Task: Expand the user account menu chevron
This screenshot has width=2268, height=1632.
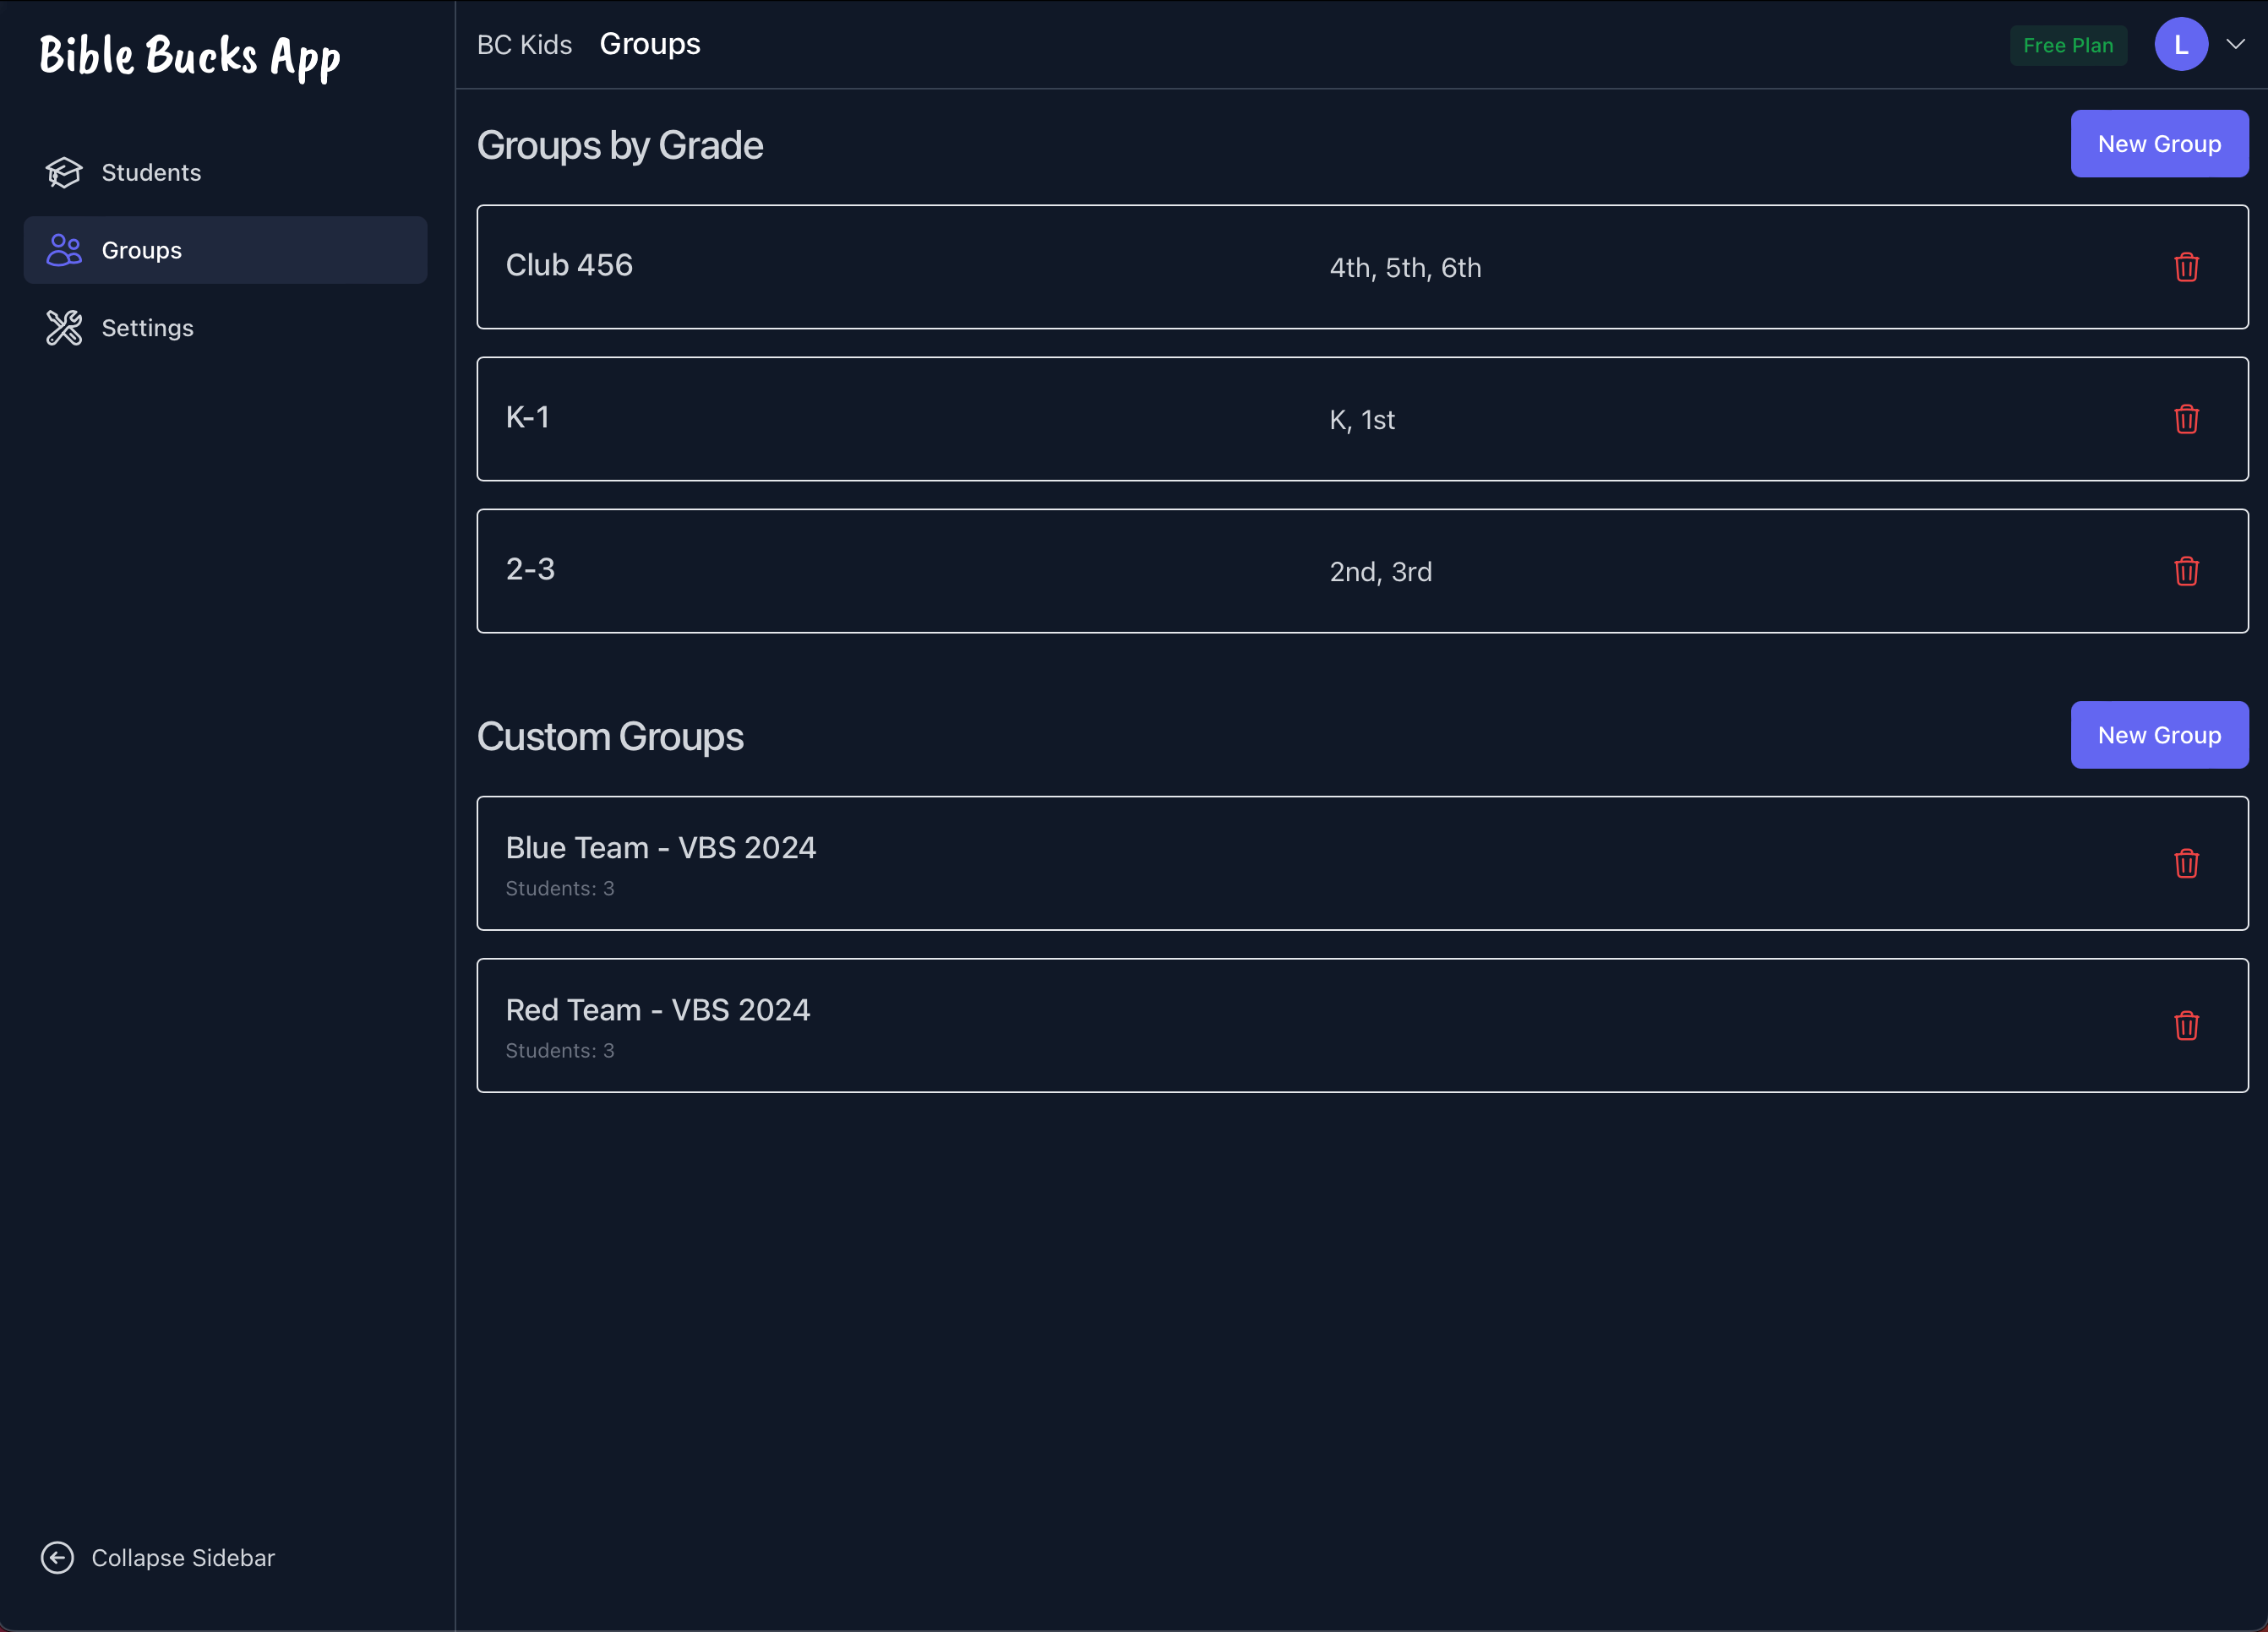Action: click(x=2235, y=44)
